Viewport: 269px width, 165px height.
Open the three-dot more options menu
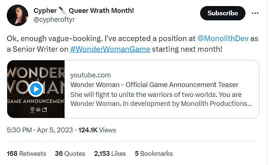pos(255,13)
